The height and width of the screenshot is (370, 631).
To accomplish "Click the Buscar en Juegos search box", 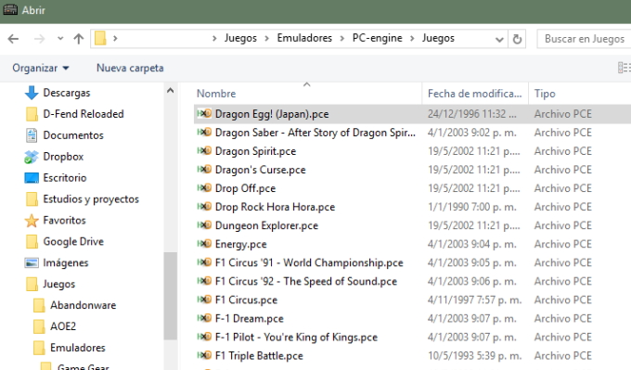I will pyautogui.click(x=584, y=39).
